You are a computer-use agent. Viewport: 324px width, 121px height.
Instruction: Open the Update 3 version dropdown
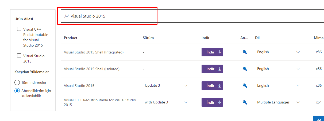click(186, 86)
